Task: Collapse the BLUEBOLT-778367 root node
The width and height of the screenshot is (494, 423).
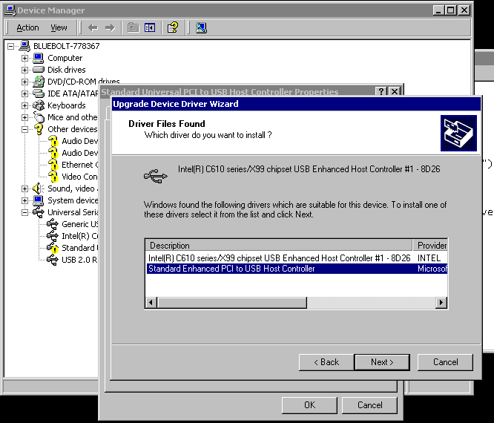Action: coord(10,46)
